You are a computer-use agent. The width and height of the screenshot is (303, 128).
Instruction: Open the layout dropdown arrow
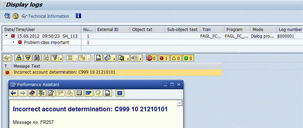140,59
